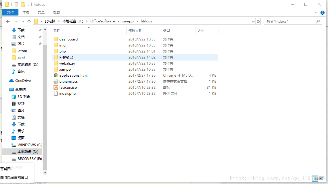Open WINDOWS (C:) drive in sidebar
The width and height of the screenshot is (328, 184).
[x=30, y=145]
